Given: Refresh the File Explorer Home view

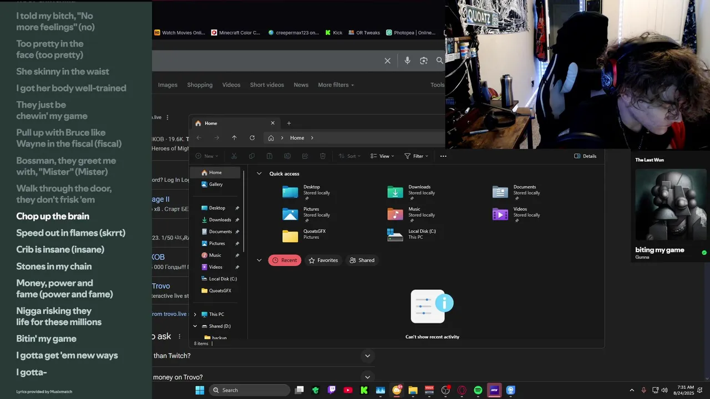Looking at the screenshot, I should coord(252,138).
